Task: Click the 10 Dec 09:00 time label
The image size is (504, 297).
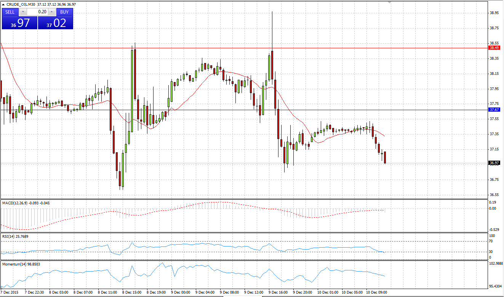Action: coord(376,292)
